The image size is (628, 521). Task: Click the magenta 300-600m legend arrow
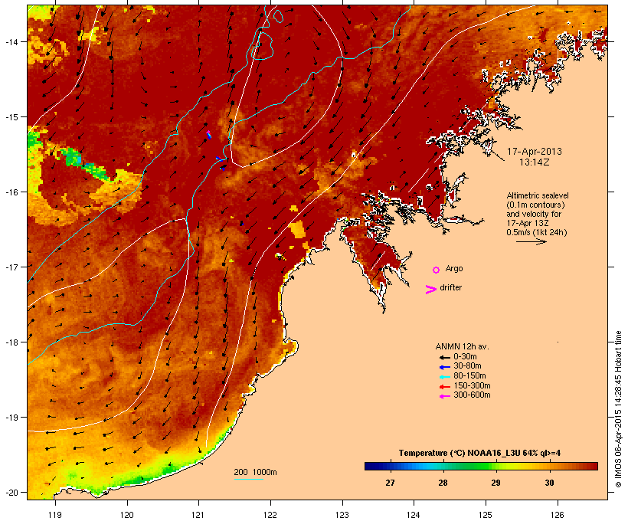coord(444,396)
